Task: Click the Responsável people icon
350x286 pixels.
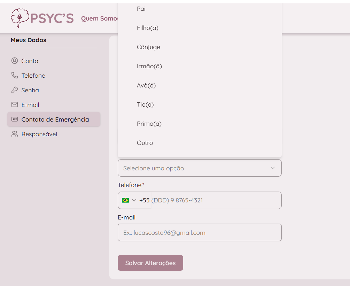Action: coord(15,134)
